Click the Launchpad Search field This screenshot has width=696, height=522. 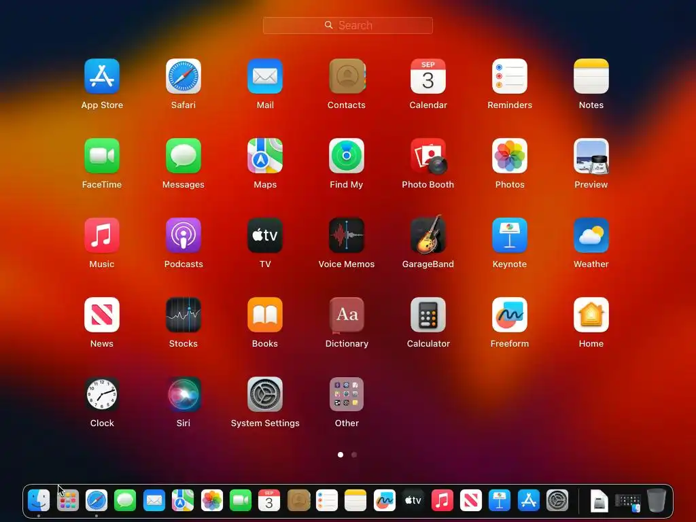pos(348,25)
